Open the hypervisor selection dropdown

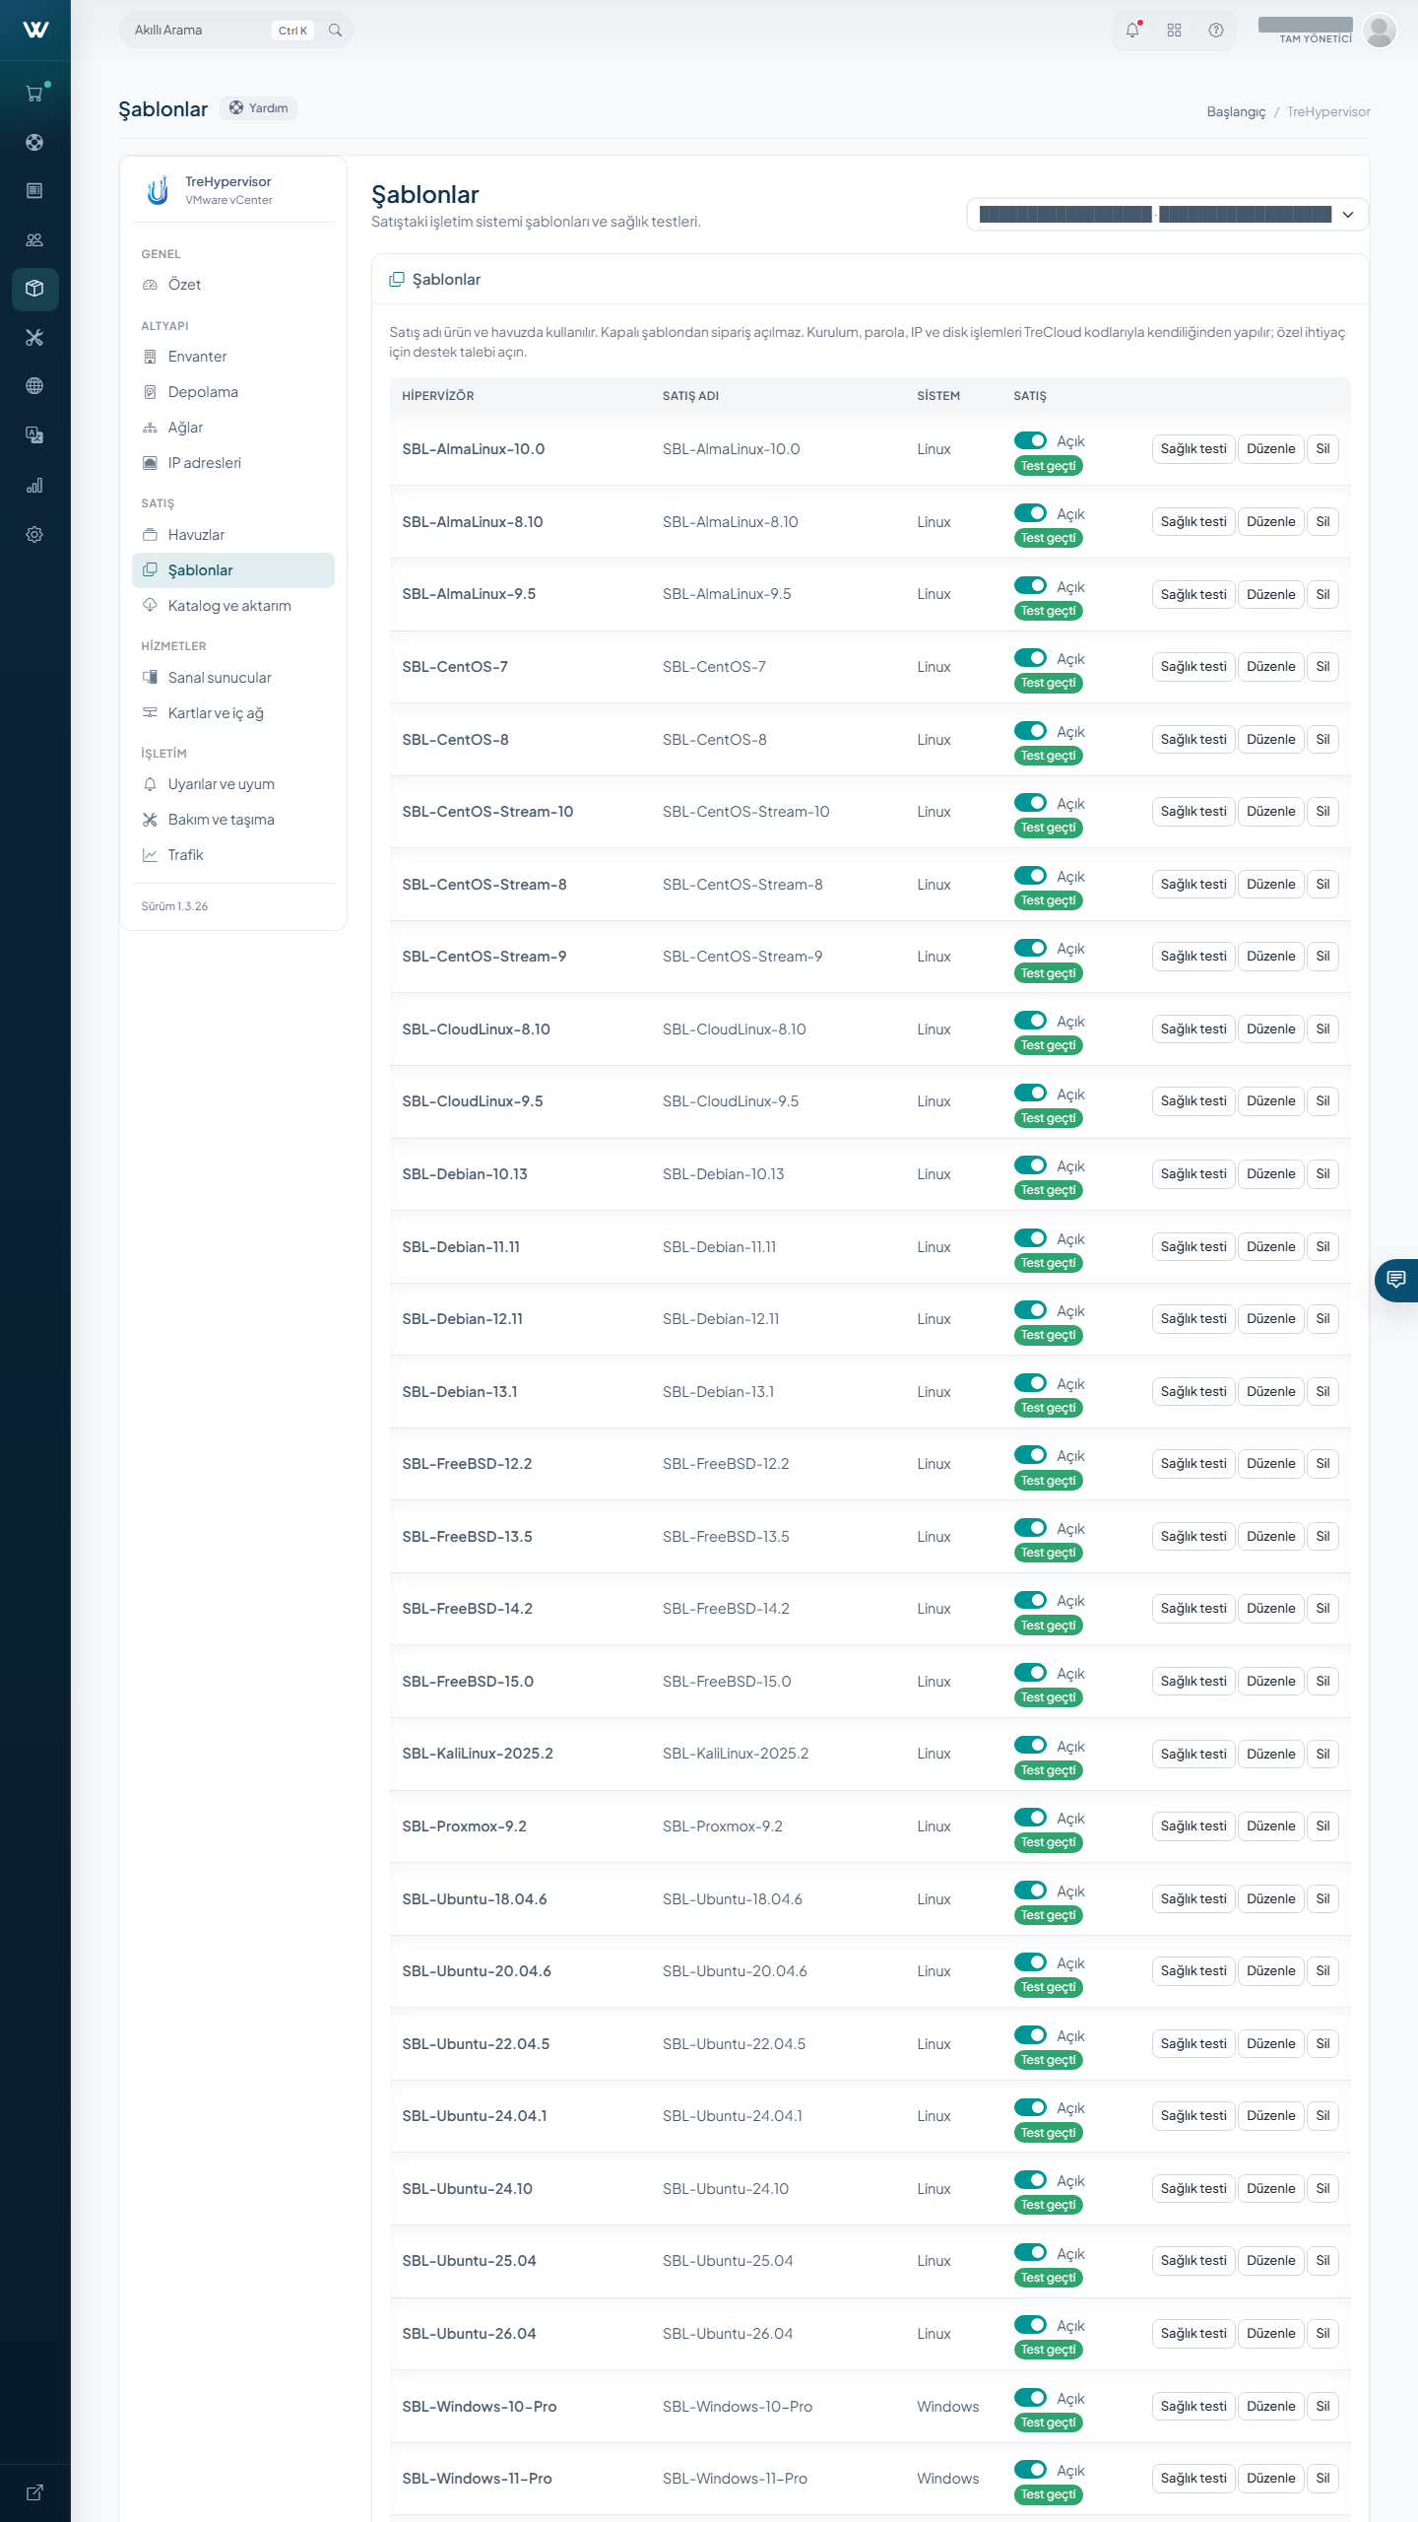click(1167, 215)
